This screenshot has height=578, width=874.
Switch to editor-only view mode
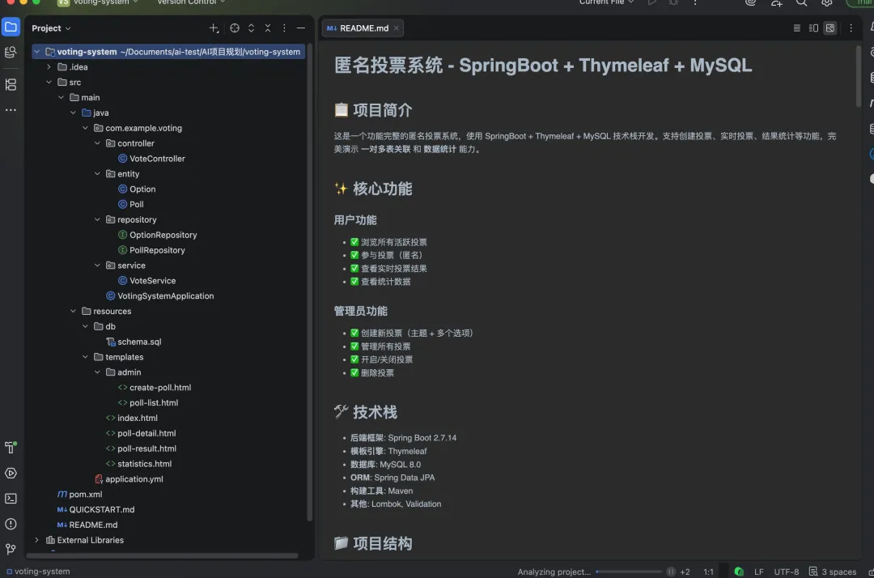click(x=797, y=28)
